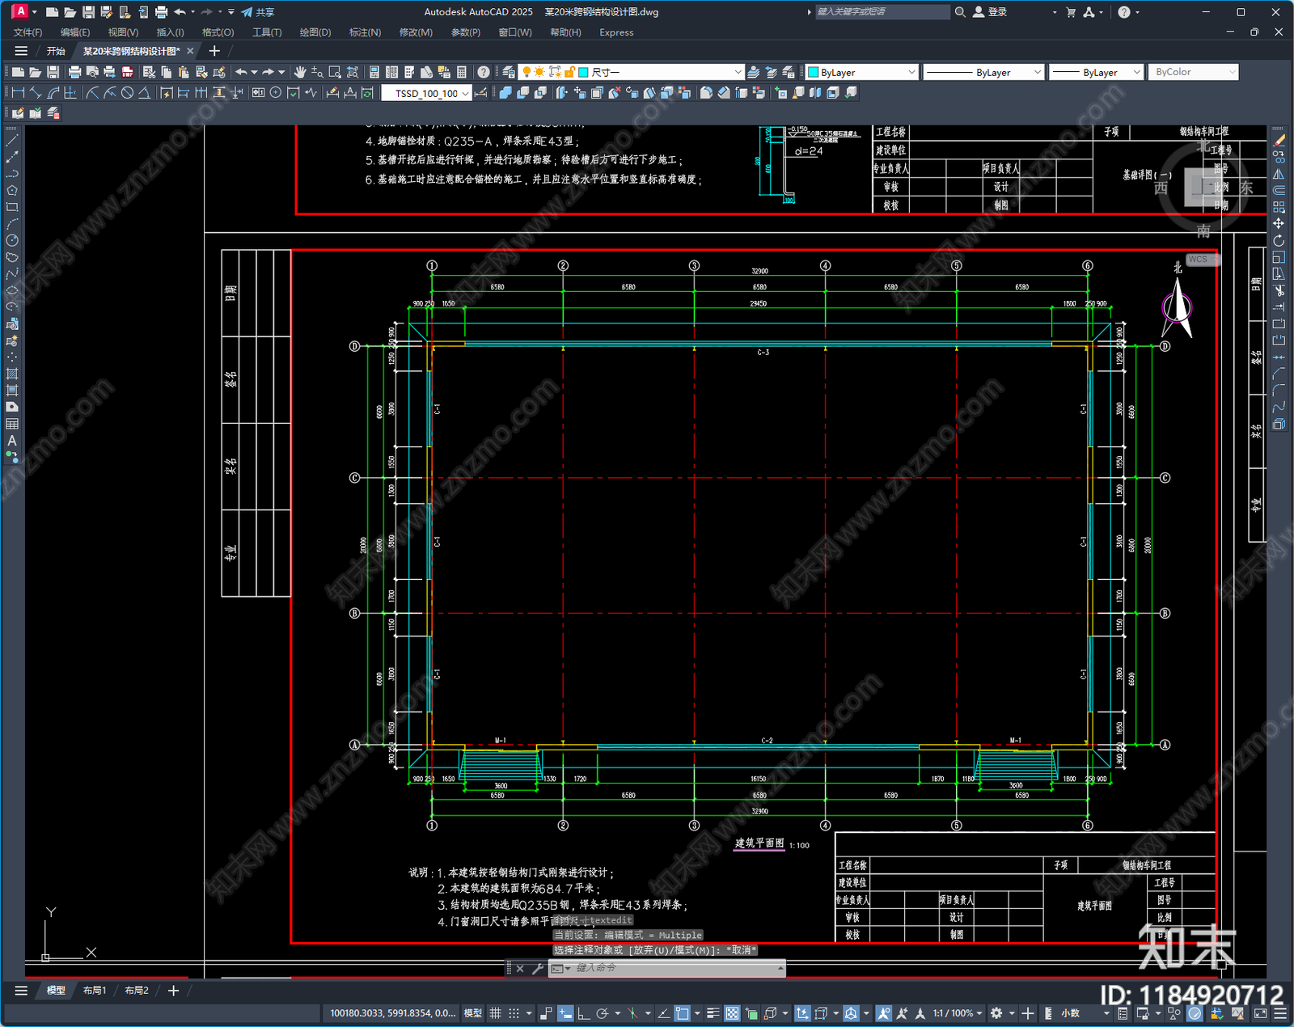The width and height of the screenshot is (1294, 1027).
Task: Toggle grid display in status bar
Action: pyautogui.click(x=495, y=1013)
